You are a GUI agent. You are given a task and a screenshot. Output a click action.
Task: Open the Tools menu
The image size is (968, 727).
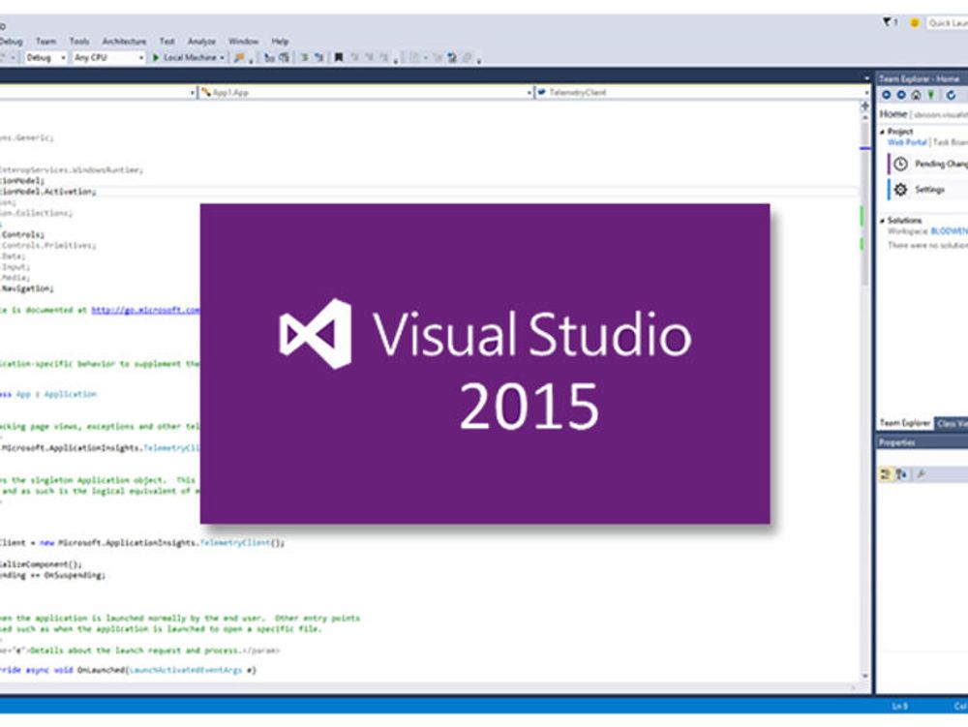pyautogui.click(x=79, y=42)
